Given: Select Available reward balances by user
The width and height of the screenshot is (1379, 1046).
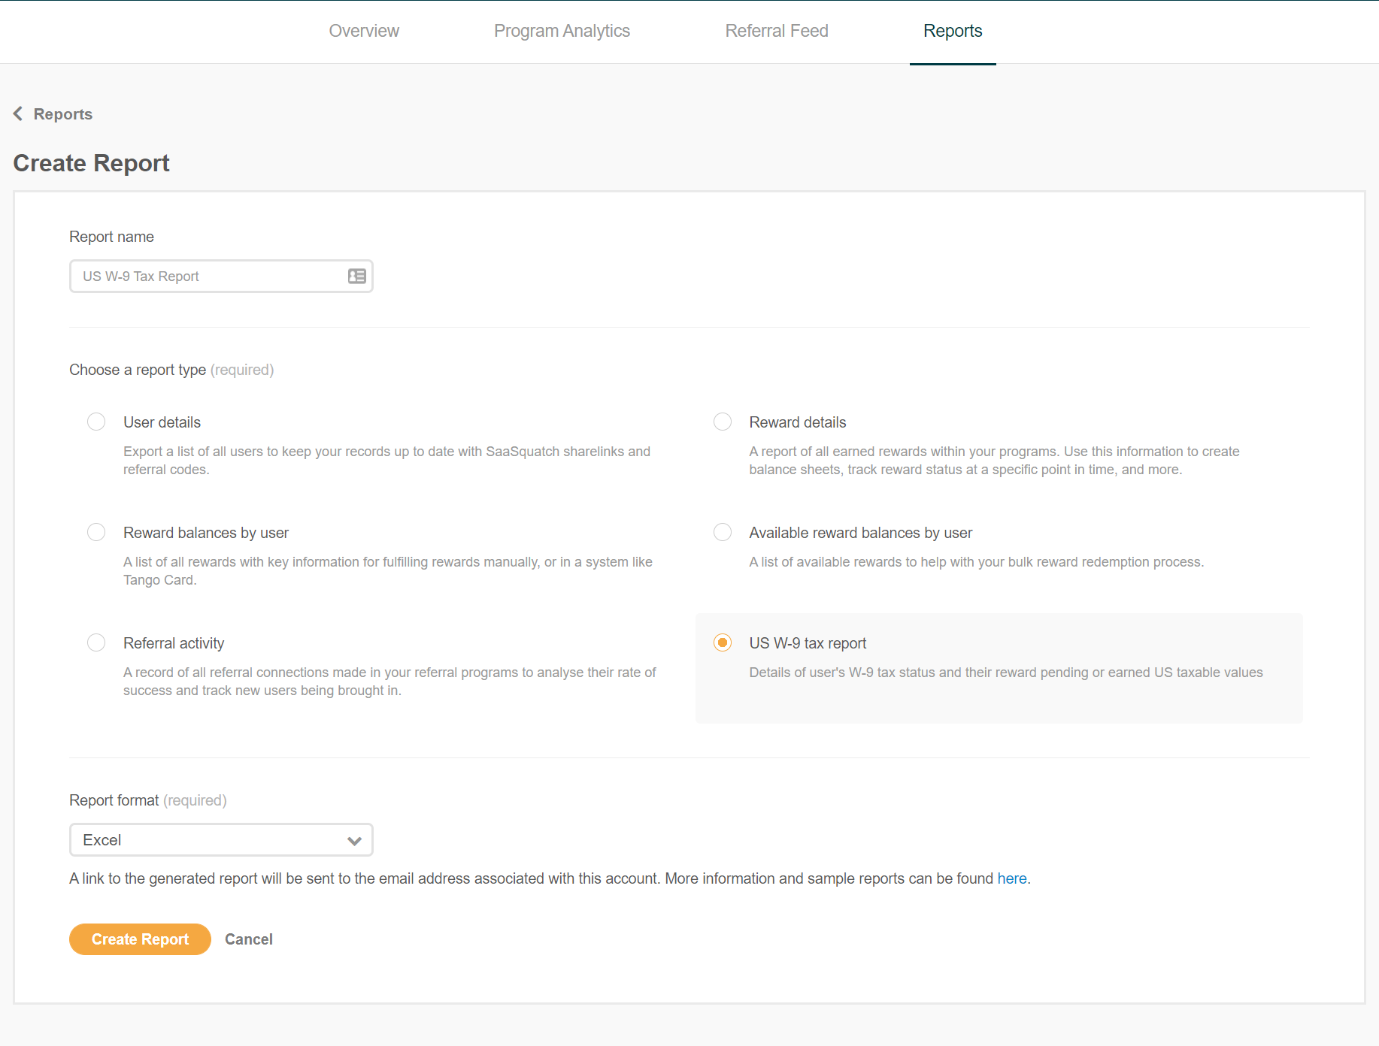Looking at the screenshot, I should (722, 532).
